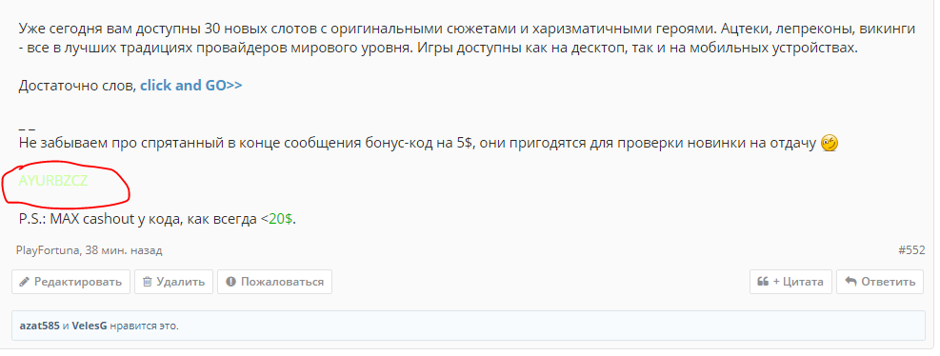Open post permalink #552
The image size is (940, 356).
click(911, 250)
